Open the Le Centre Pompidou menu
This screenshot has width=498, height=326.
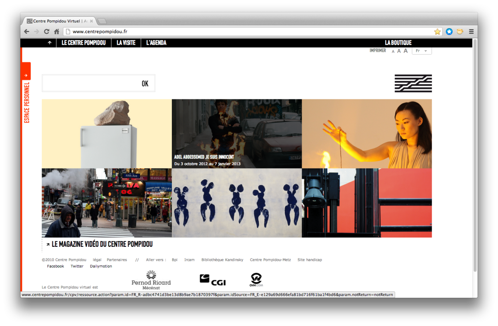pos(83,43)
